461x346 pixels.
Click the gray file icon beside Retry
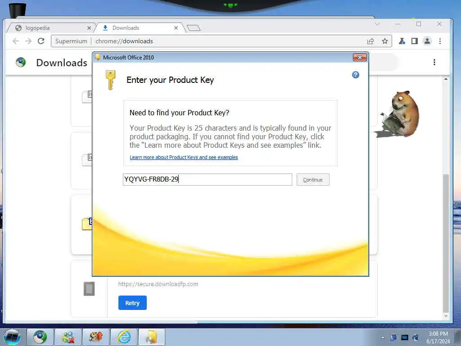tap(89, 289)
